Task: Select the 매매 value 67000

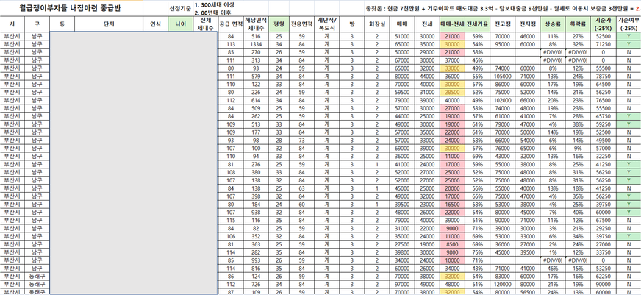Action: 402,60
